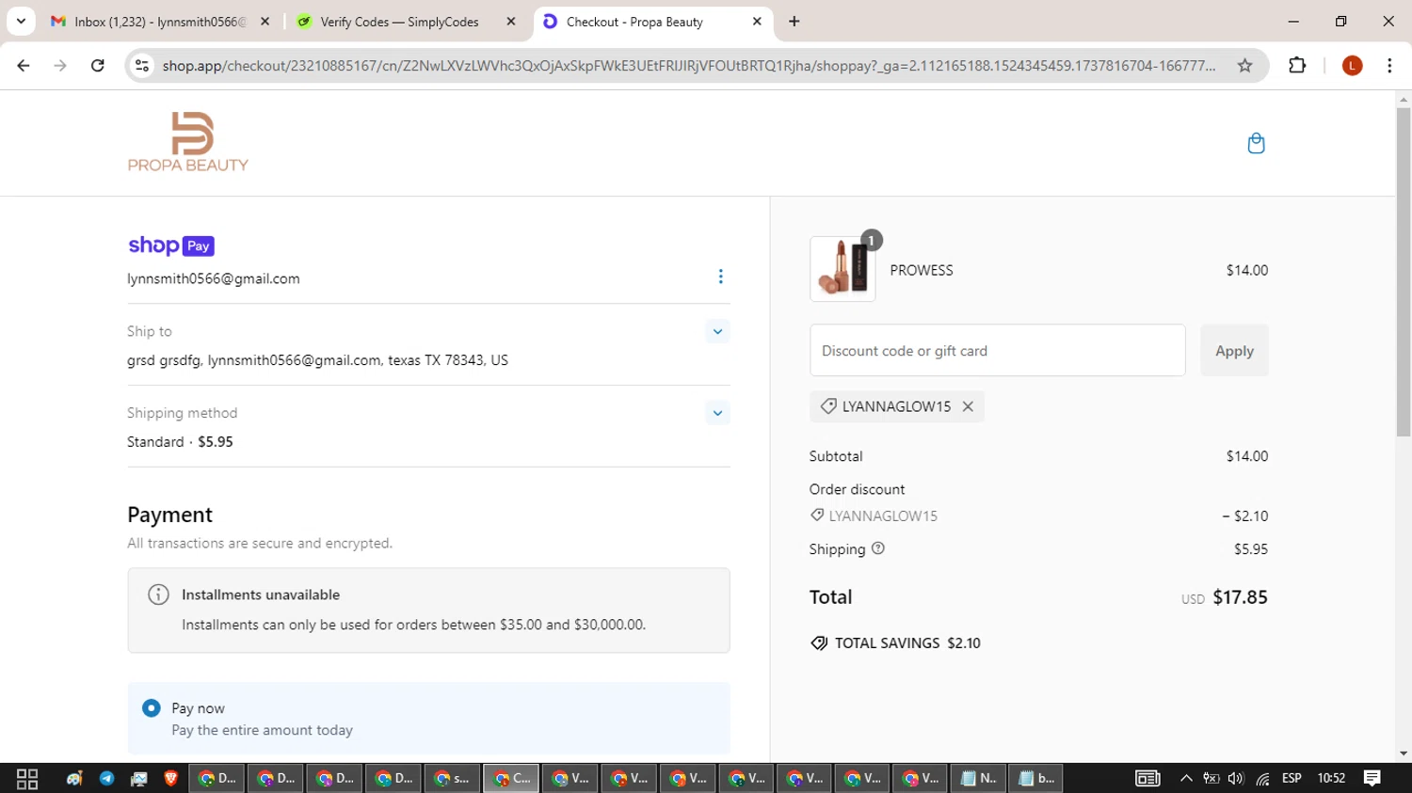1412x793 pixels.
Task: Bookmark this page with the star
Action: (x=1244, y=65)
